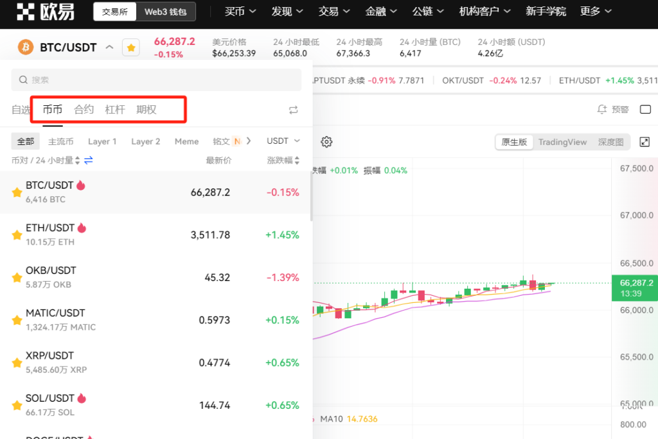Switch to Web3 钱包 mode
This screenshot has width=658, height=439.
(x=166, y=12)
